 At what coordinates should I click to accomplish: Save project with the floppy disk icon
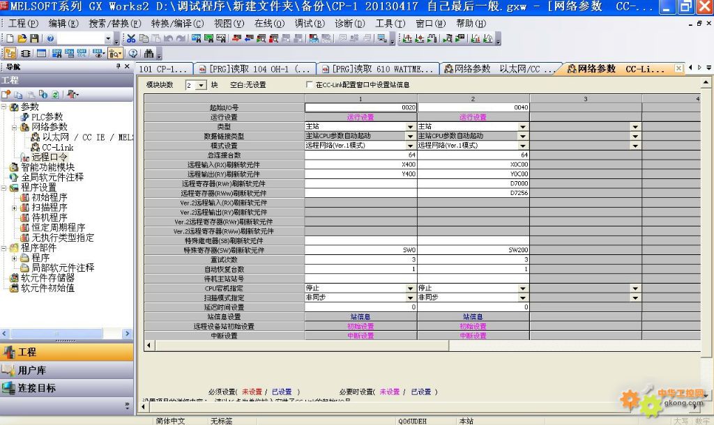pyautogui.click(x=34, y=39)
